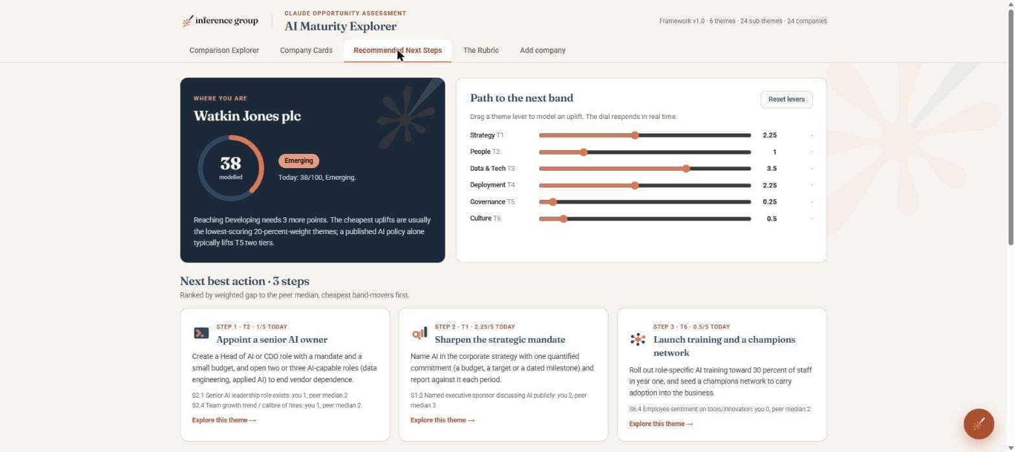Viewport: 1015px width, 452px height.
Task: Click the Strategy value 2.25
Action: tap(770, 135)
